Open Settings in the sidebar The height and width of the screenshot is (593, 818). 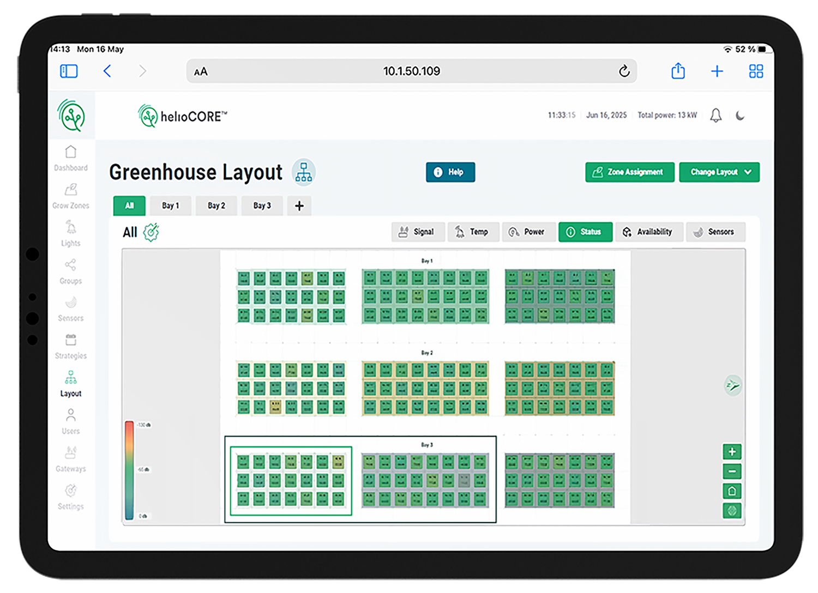(71, 497)
